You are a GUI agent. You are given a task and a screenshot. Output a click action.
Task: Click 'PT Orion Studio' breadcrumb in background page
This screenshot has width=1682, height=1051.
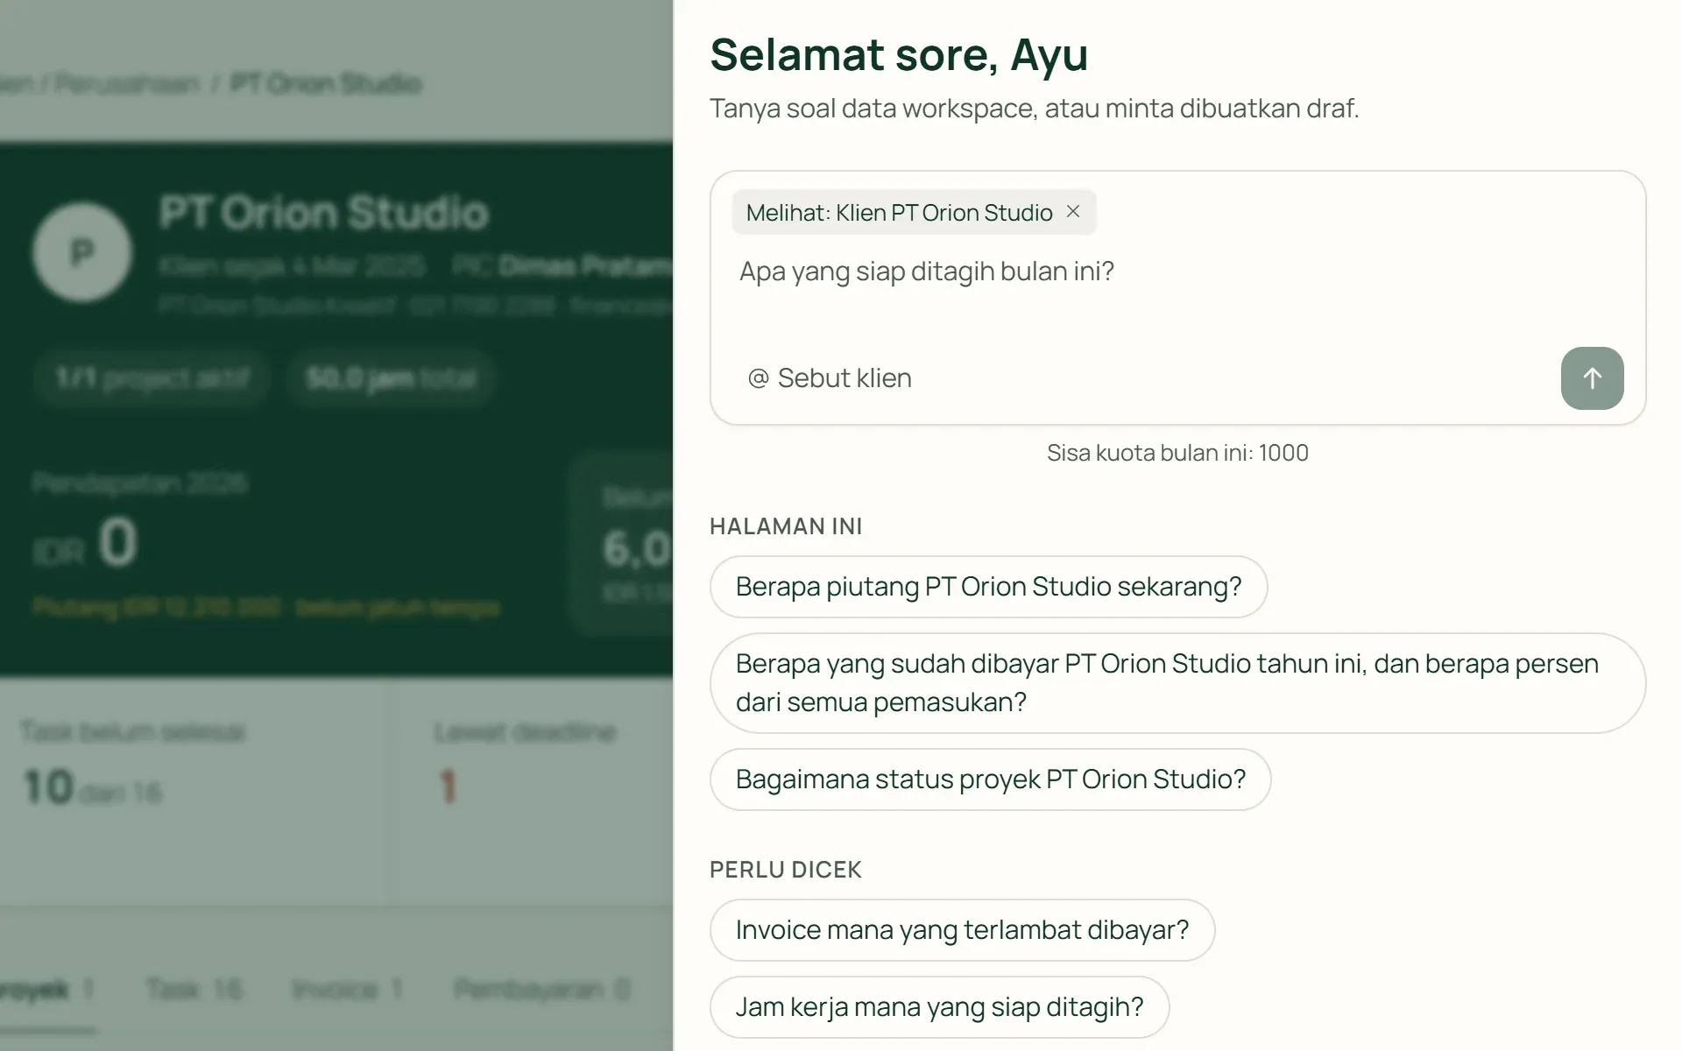326,84
